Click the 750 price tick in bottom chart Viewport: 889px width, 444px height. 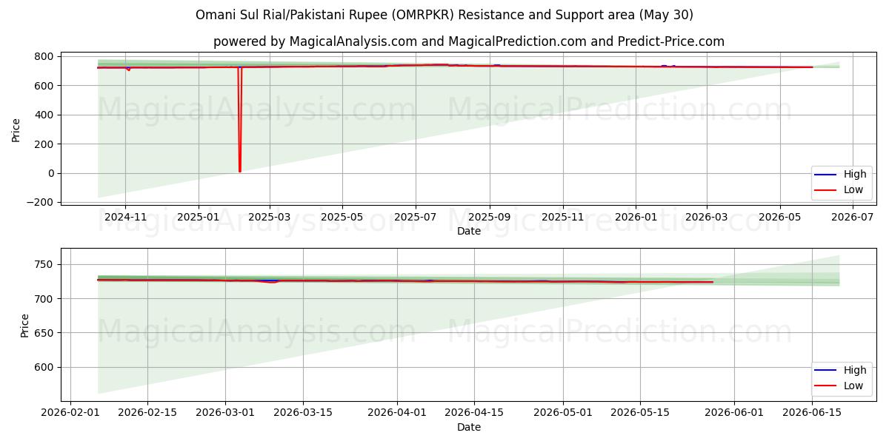tap(44, 265)
